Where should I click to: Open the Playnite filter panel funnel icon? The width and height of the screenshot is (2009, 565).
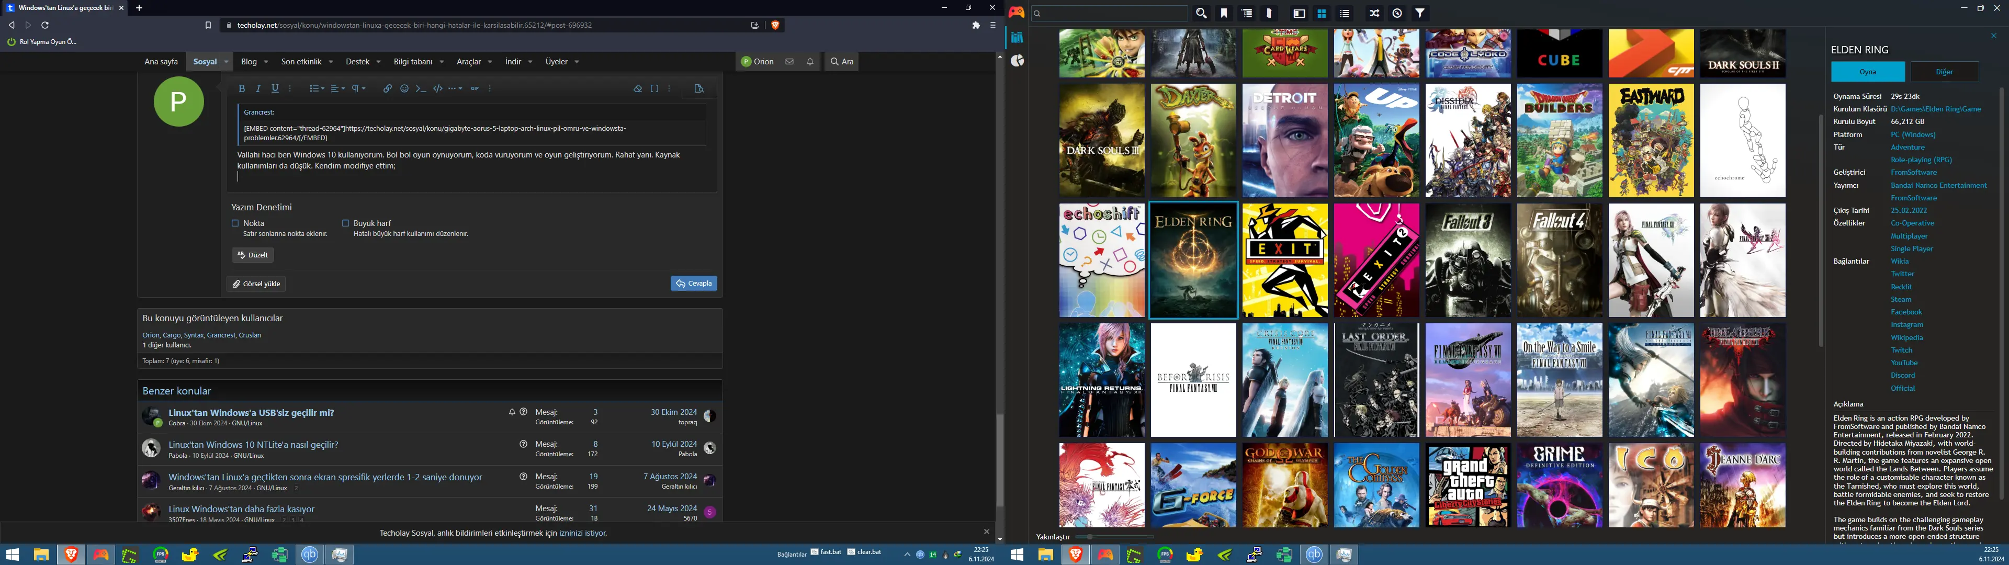(x=1420, y=13)
